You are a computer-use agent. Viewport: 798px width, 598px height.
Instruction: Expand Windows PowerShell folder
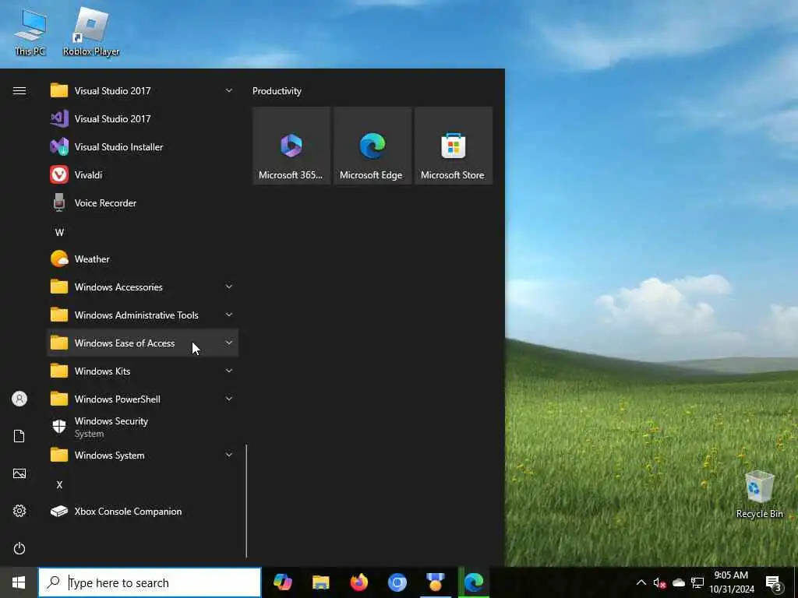tap(143, 399)
